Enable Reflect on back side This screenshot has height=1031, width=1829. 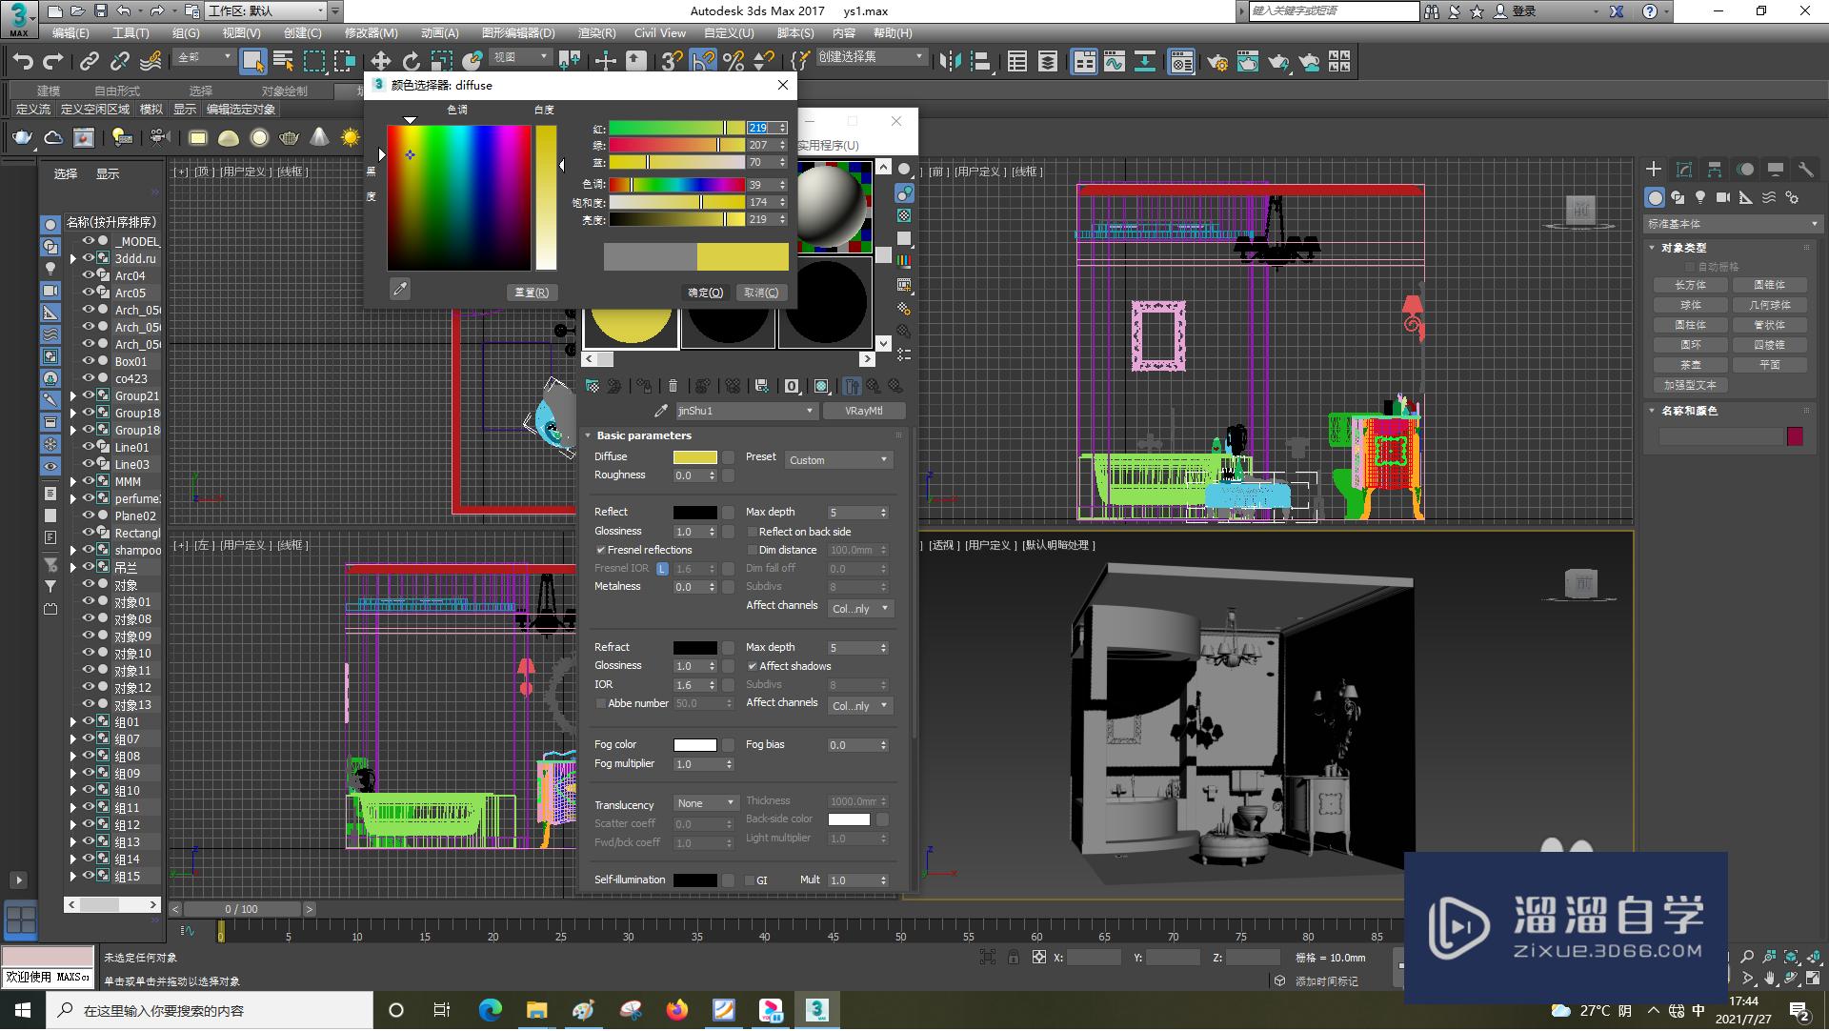752,531
